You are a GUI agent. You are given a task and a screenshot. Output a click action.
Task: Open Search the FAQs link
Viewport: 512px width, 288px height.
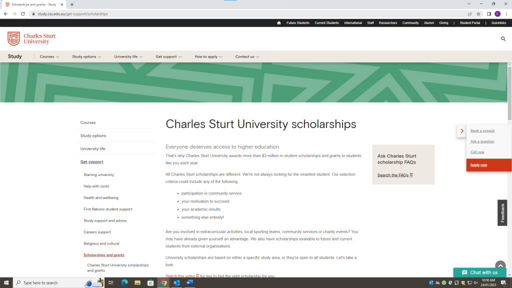(395, 175)
